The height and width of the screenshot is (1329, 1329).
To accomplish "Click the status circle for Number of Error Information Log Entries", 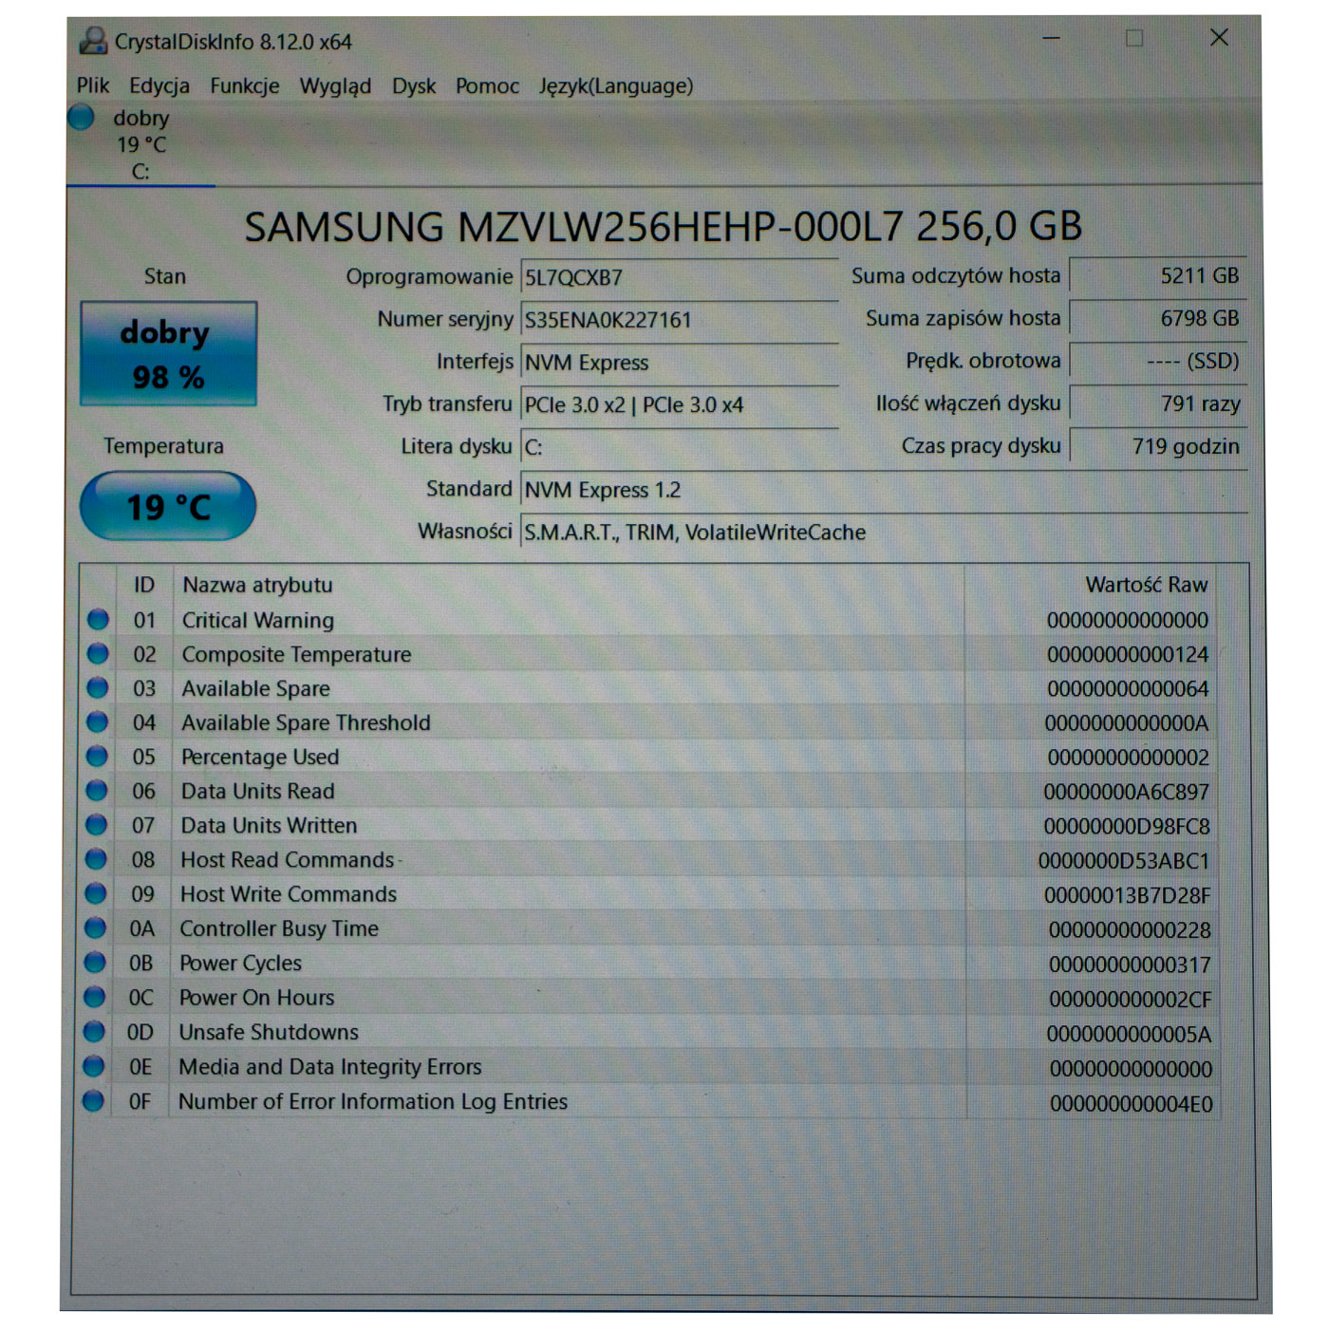I will [x=93, y=1101].
